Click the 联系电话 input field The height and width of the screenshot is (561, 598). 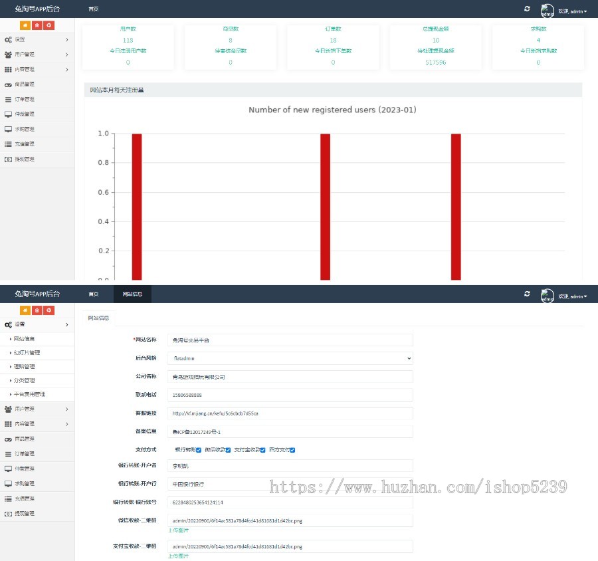point(290,395)
